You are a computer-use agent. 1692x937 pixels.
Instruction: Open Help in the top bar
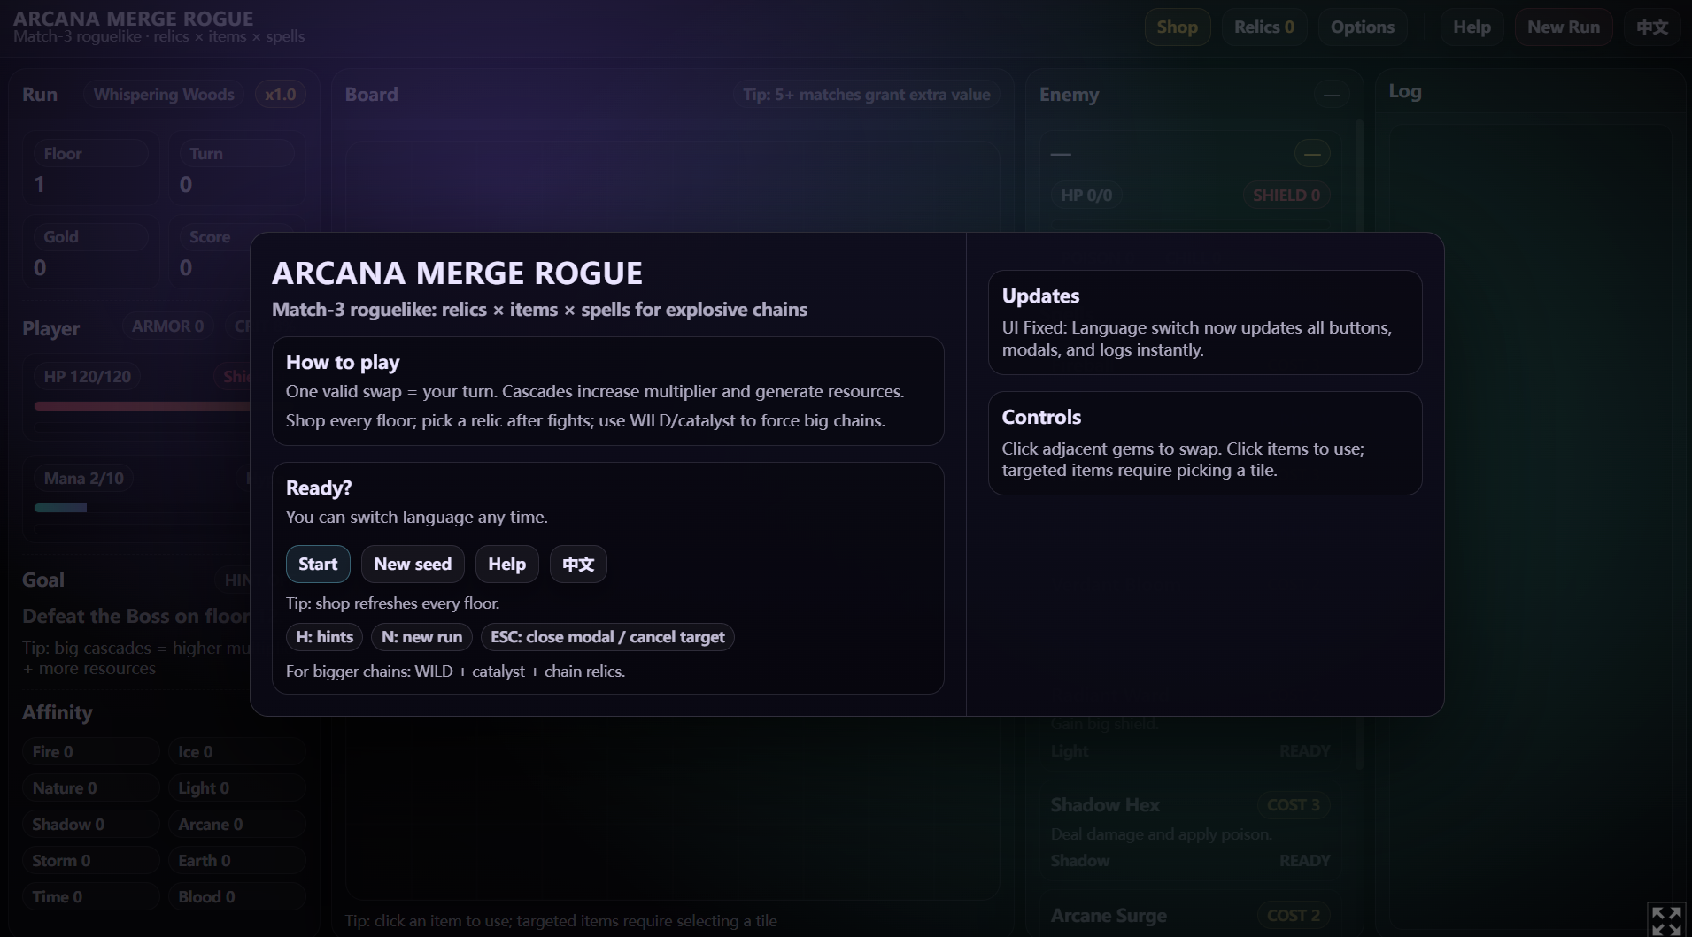[x=1472, y=27]
